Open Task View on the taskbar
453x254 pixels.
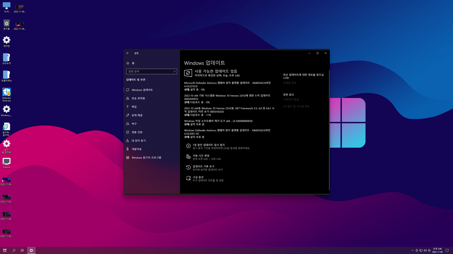(22, 250)
